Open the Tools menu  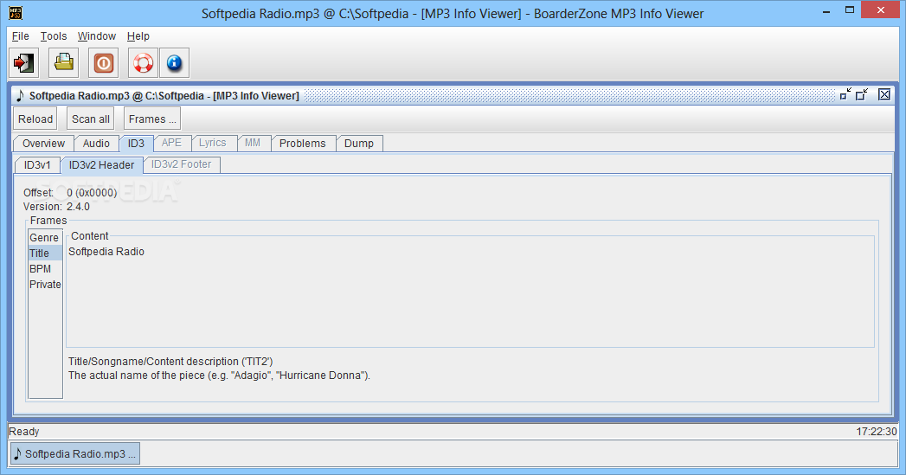click(x=54, y=35)
